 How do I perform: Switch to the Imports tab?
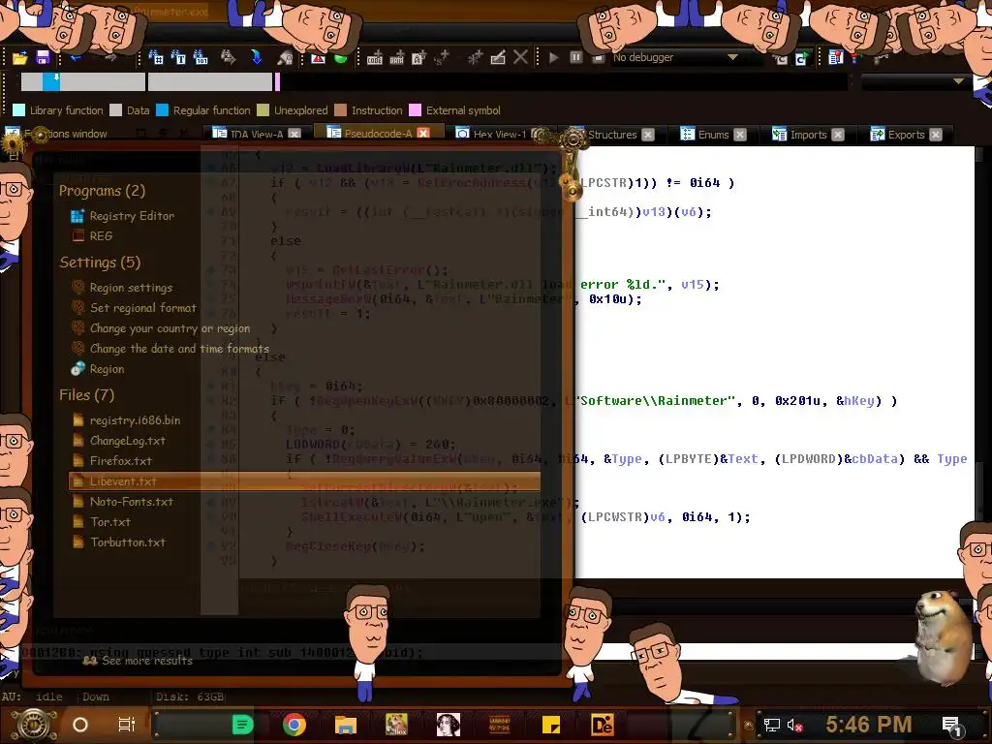coord(808,135)
